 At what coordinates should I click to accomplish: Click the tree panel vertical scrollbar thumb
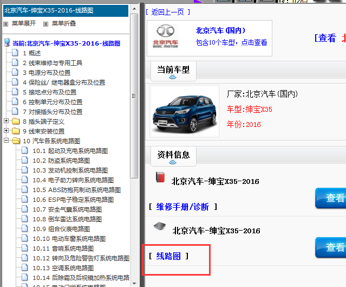134,95
